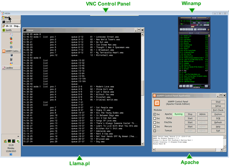
Task: Open Winamp playlist Misc menu button
Action: pos(191,86)
